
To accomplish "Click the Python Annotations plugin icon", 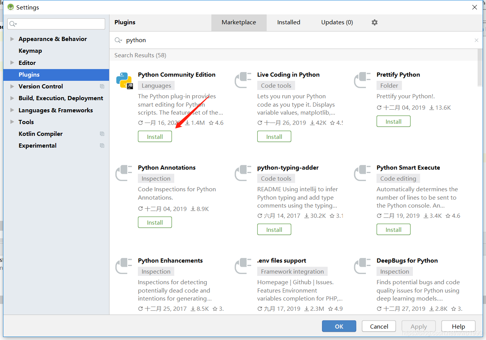I will (x=124, y=173).
